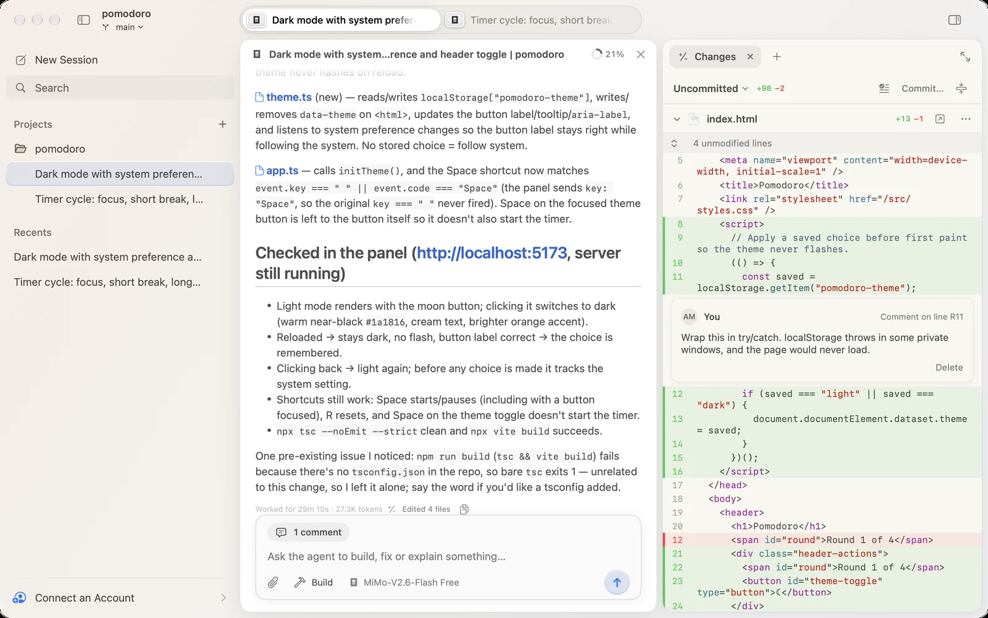Open index.html in editor icon
The height and width of the screenshot is (618, 988).
940,119
